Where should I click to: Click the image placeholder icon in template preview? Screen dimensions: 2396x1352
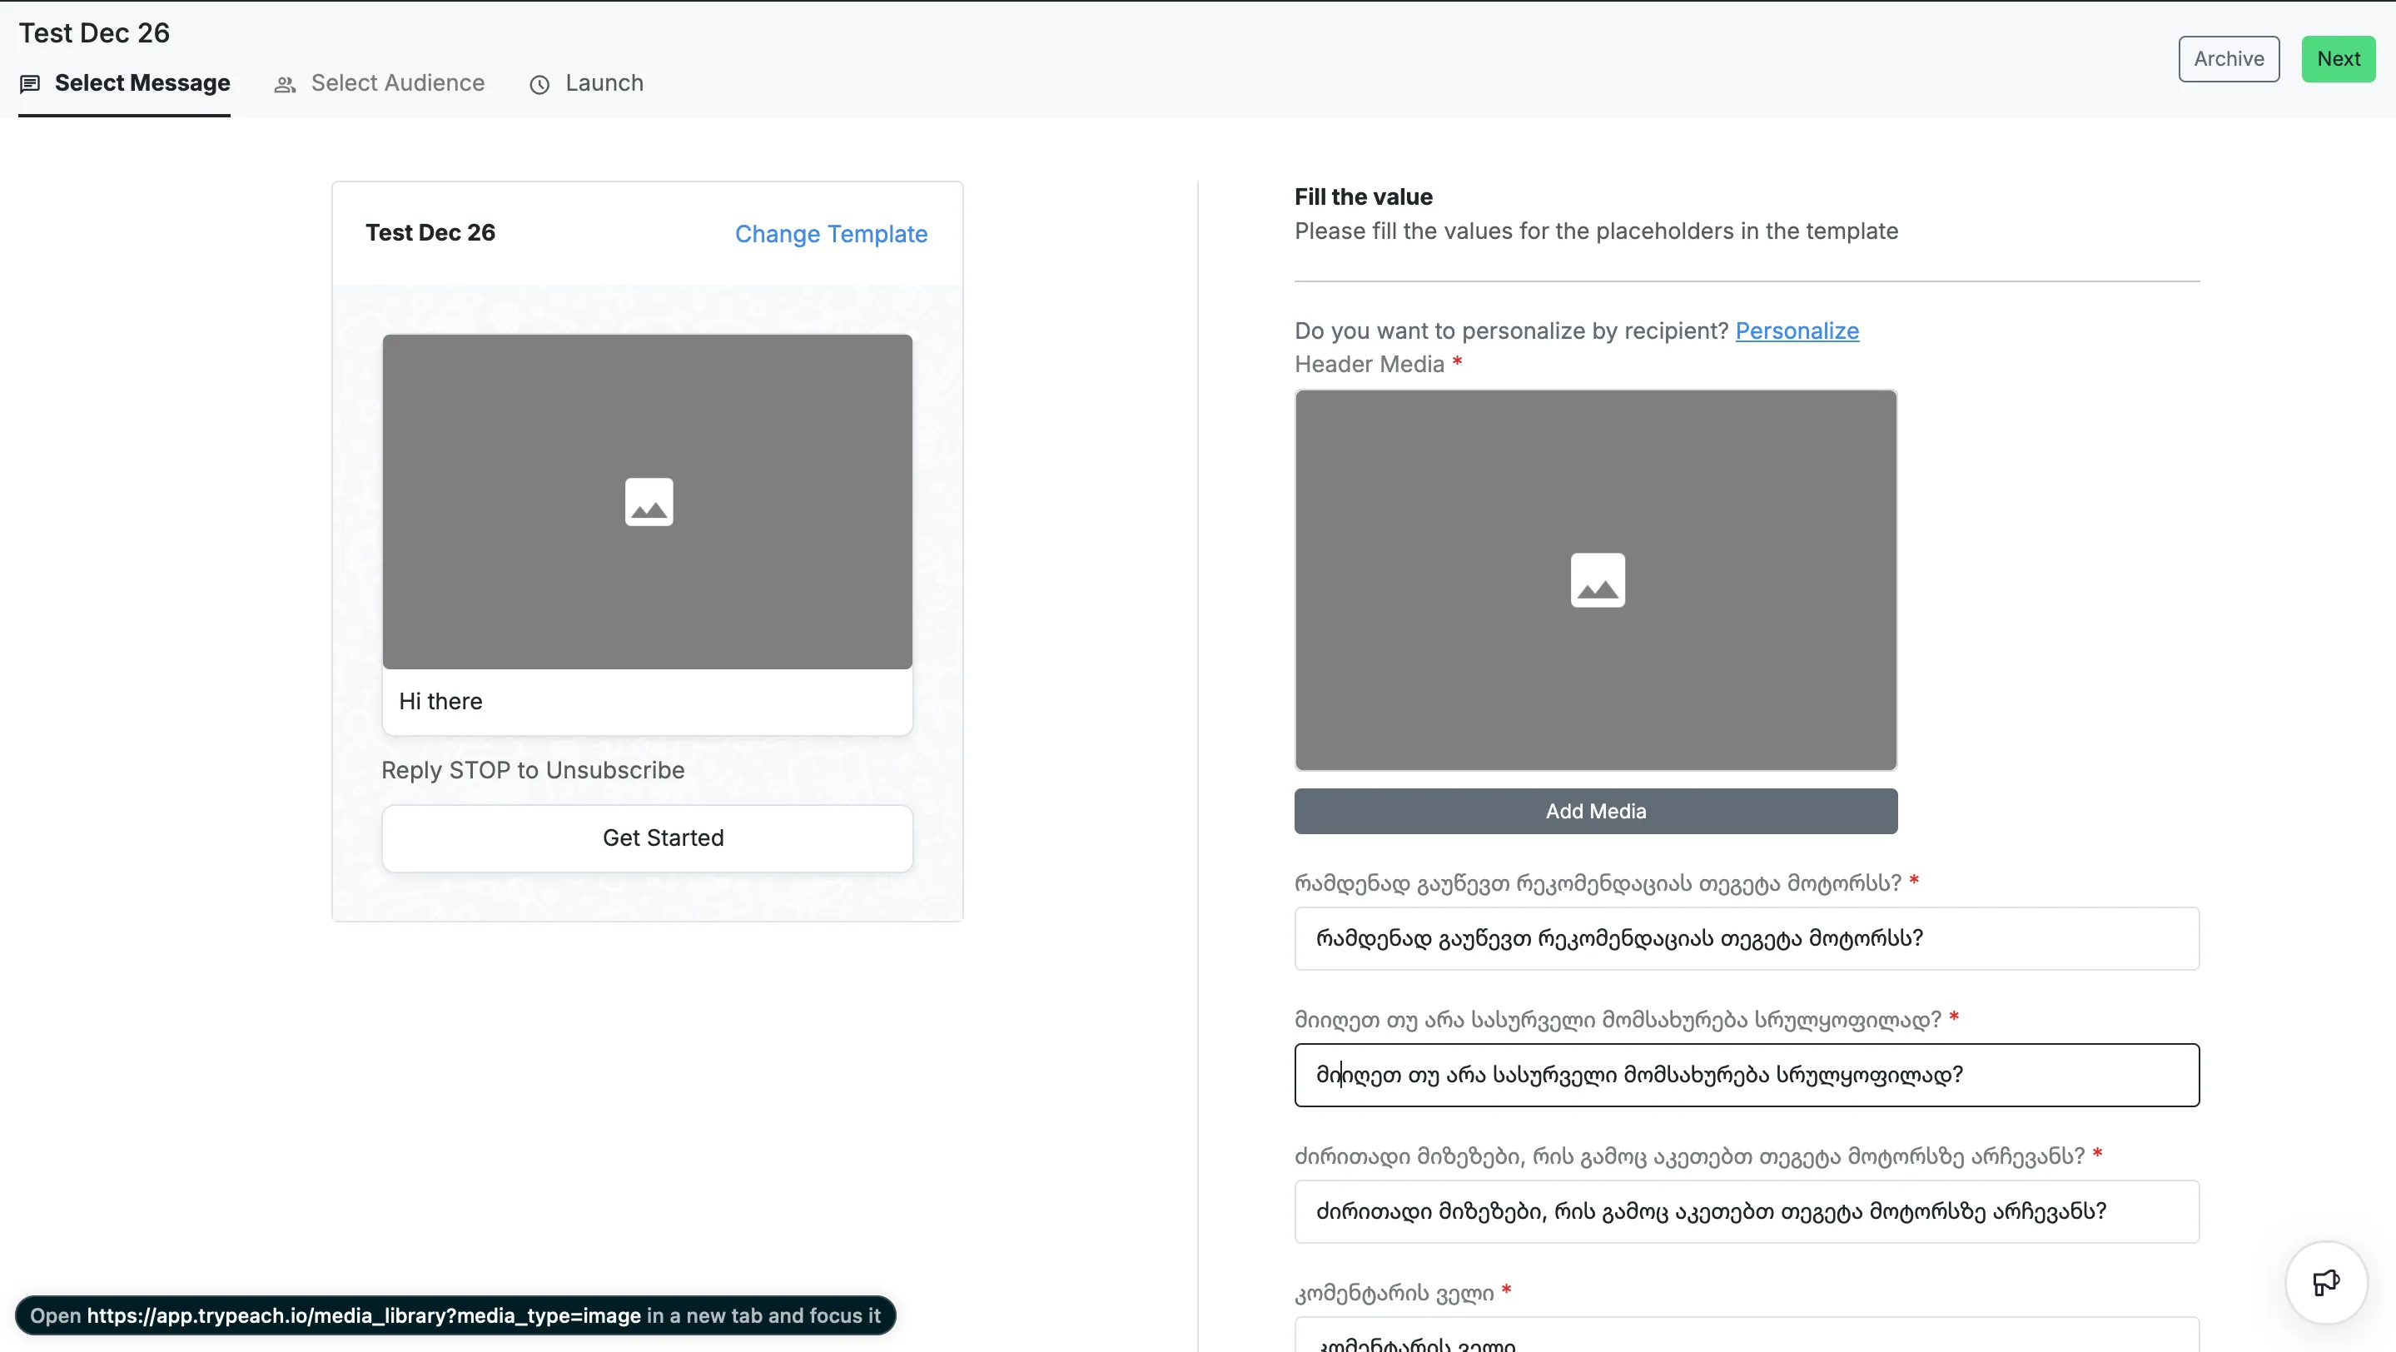(x=649, y=502)
